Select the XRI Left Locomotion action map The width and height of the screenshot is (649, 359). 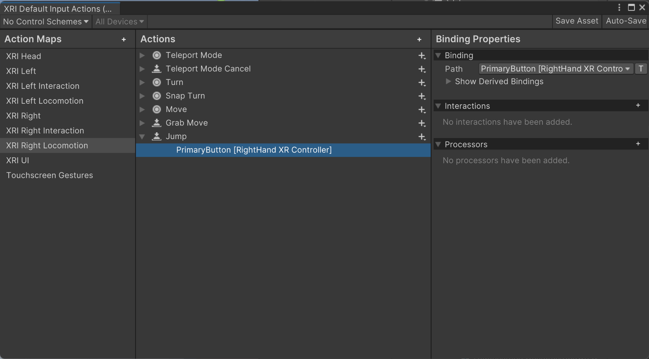point(45,101)
